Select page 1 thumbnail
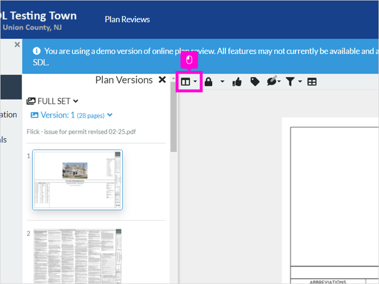This screenshot has height=284, width=379. pos(77,180)
